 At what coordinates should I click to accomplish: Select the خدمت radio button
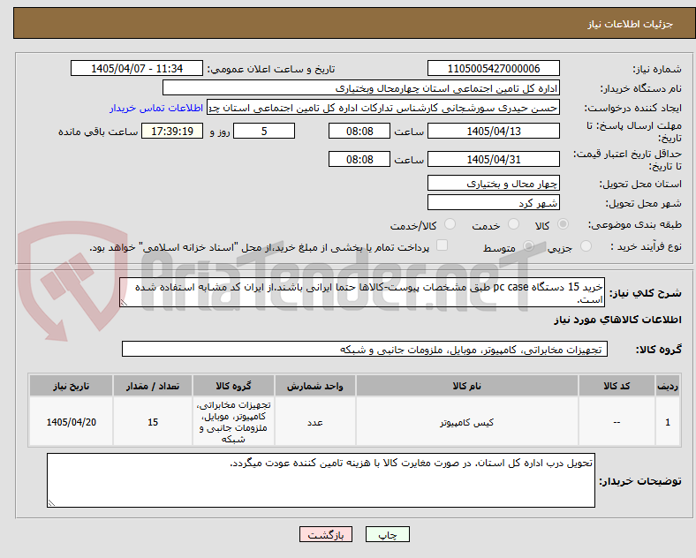pyautogui.click(x=513, y=224)
